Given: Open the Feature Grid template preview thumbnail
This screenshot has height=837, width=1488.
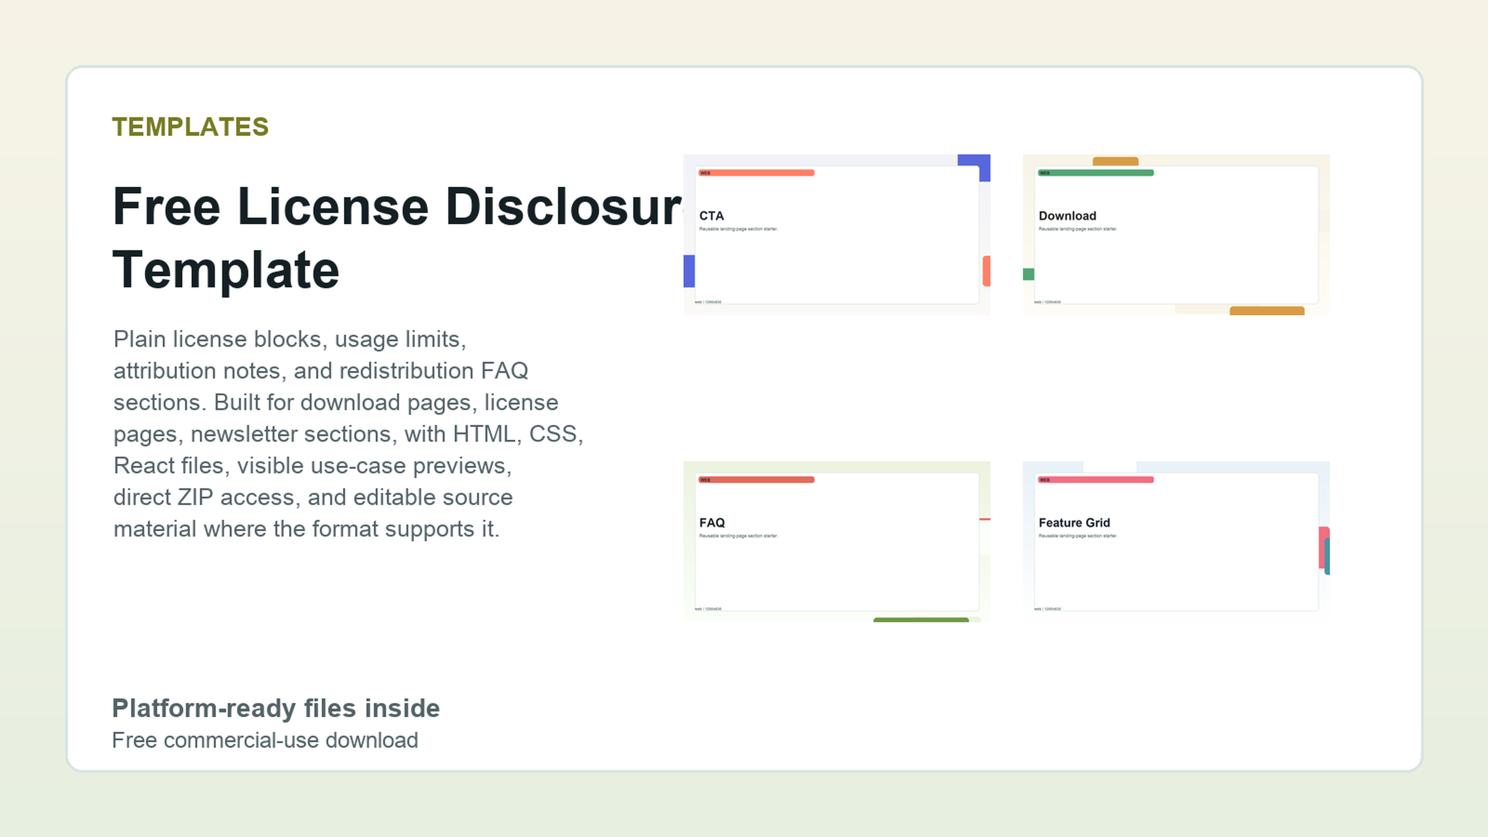Looking at the screenshot, I should pos(1176,541).
